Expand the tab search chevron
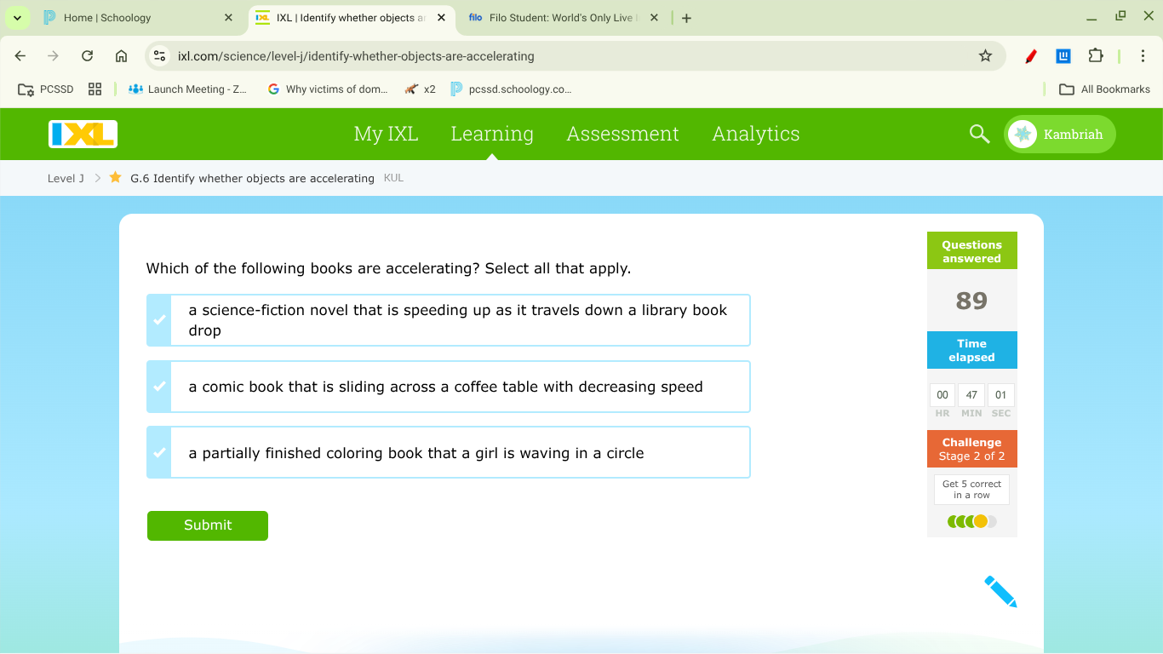Image resolution: width=1163 pixels, height=654 pixels. (16, 17)
